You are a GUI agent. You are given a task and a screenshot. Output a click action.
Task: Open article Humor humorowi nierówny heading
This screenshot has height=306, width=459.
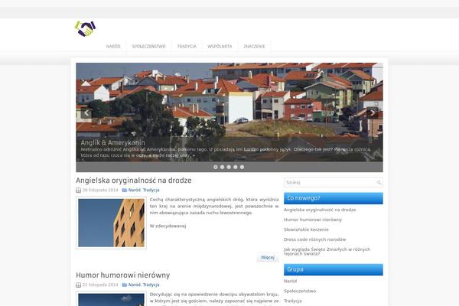click(123, 275)
